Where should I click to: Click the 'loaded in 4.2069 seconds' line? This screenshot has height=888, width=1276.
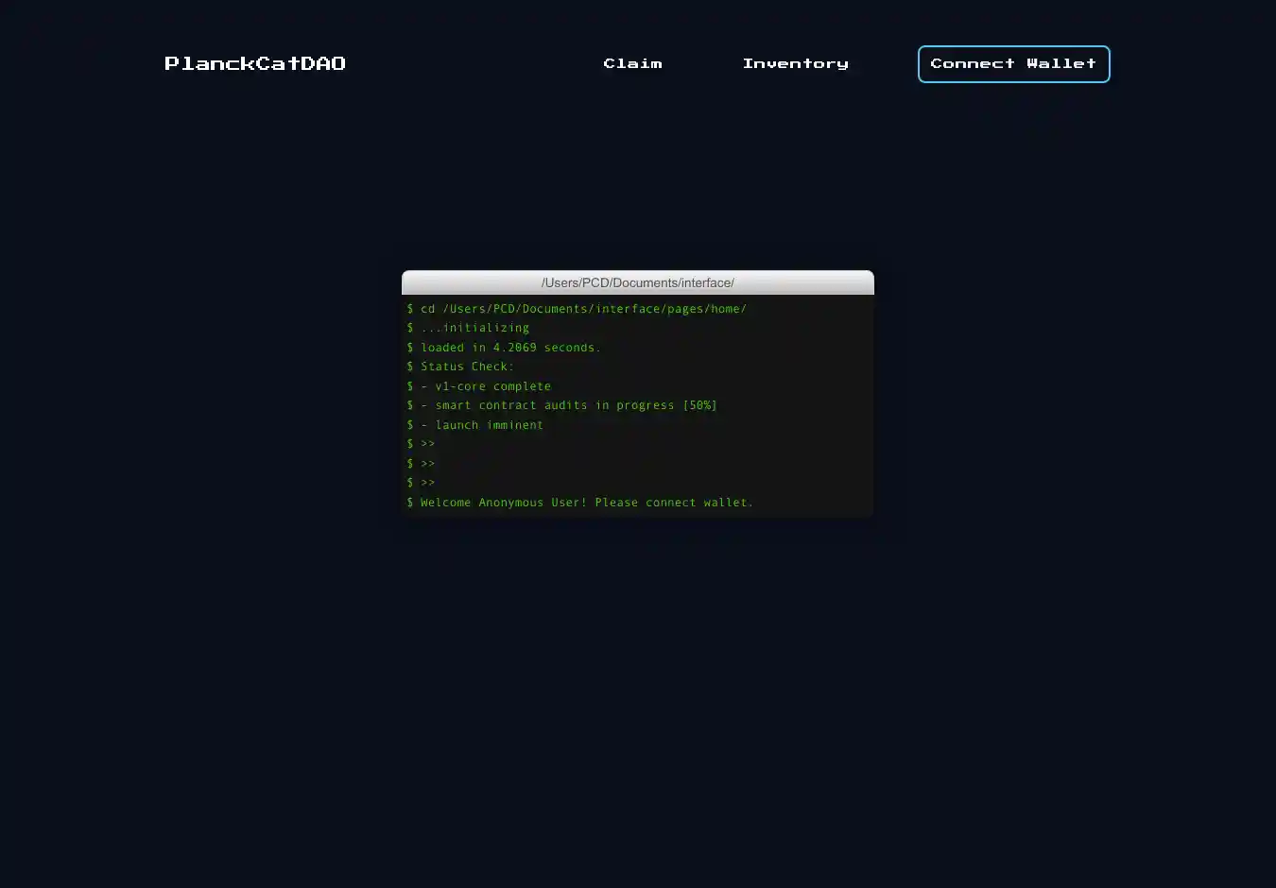pos(510,348)
